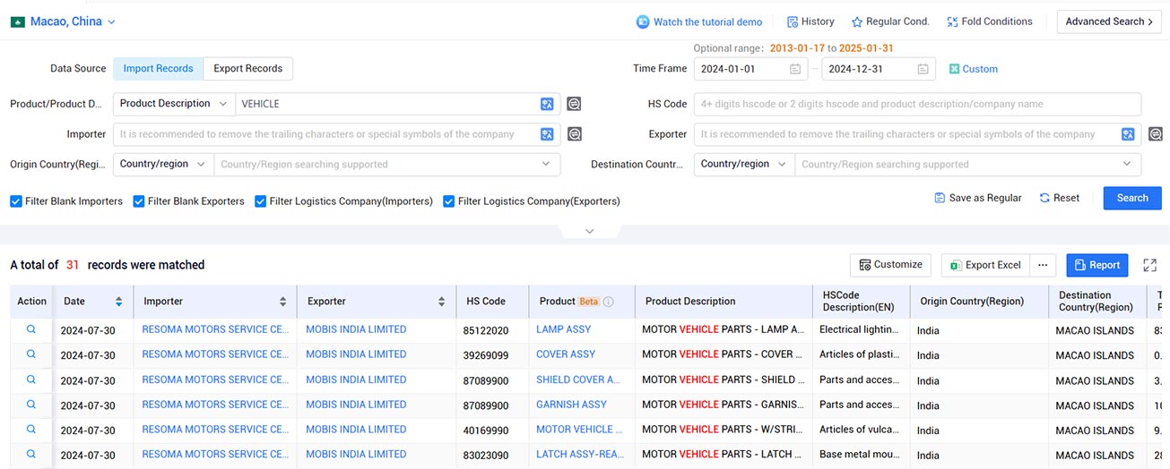This screenshot has height=469, width=1170.
Task: Open the LAMP ASSY product link
Action: coord(564,329)
